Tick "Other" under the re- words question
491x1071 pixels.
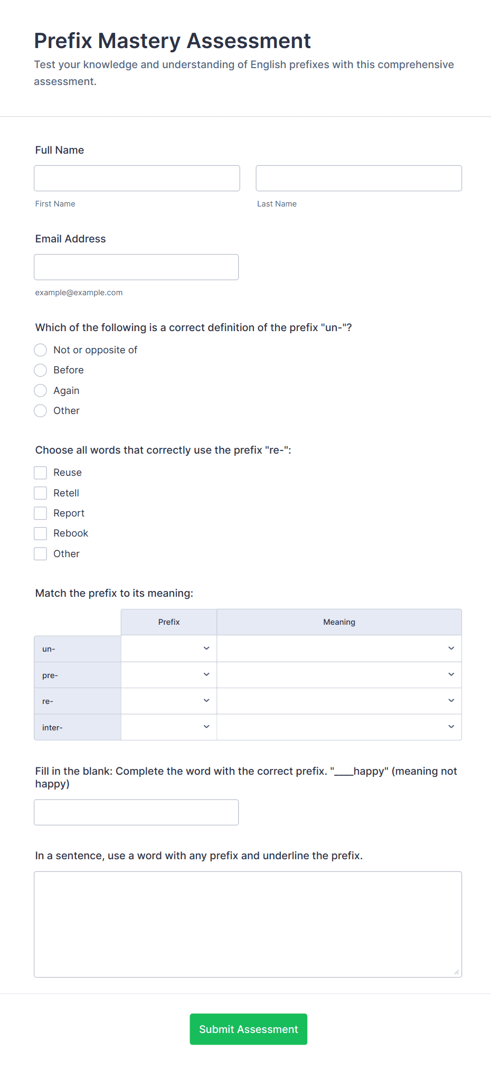point(40,553)
